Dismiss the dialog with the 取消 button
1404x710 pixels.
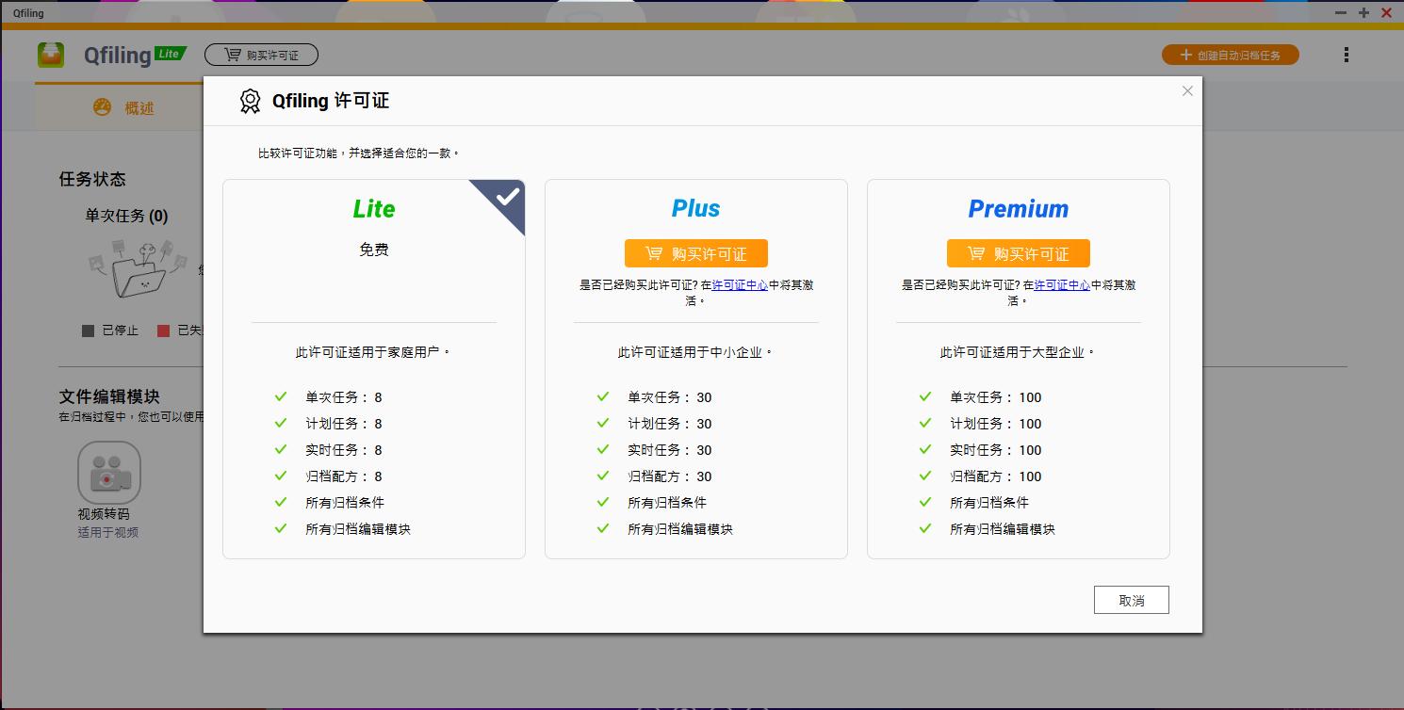(1131, 599)
